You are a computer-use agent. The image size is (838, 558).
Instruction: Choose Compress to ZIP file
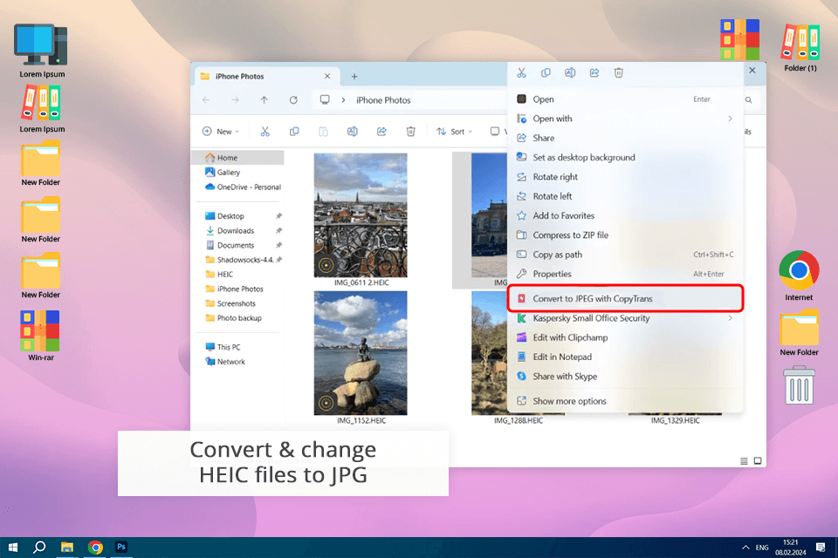pos(625,235)
